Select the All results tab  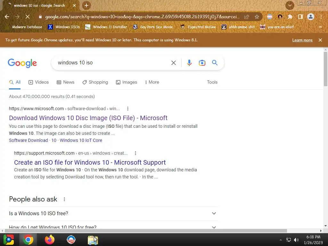pyautogui.click(x=15, y=82)
